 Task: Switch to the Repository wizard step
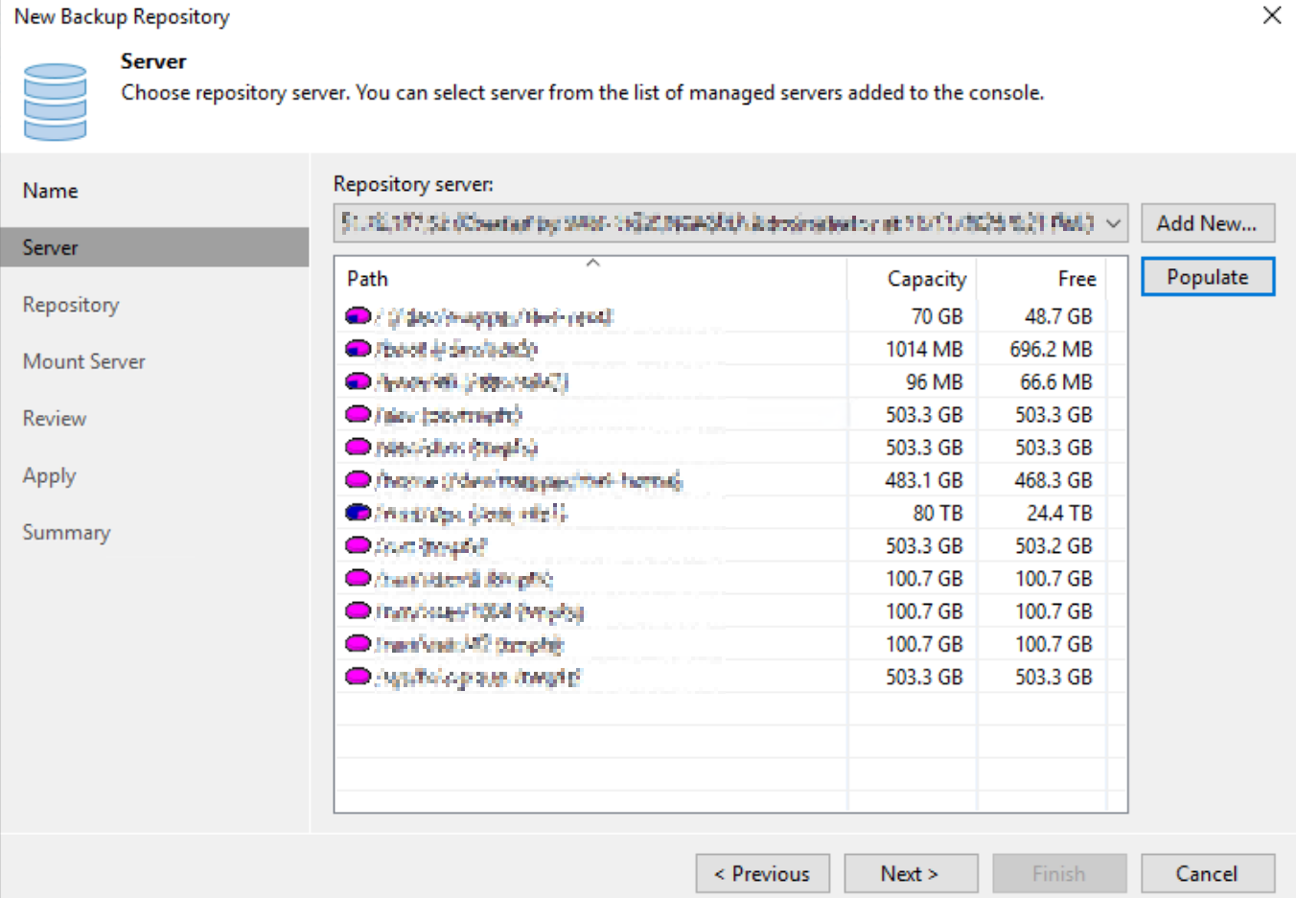71,305
